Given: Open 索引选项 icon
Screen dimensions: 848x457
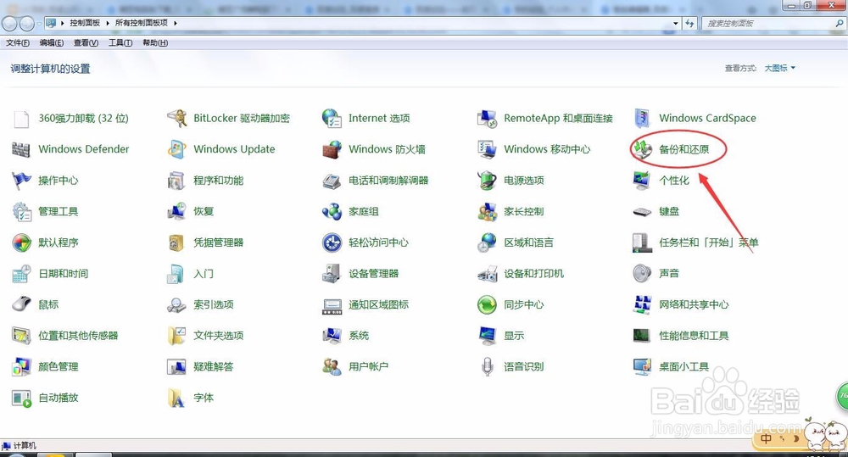Looking at the screenshot, I should coord(176,305).
